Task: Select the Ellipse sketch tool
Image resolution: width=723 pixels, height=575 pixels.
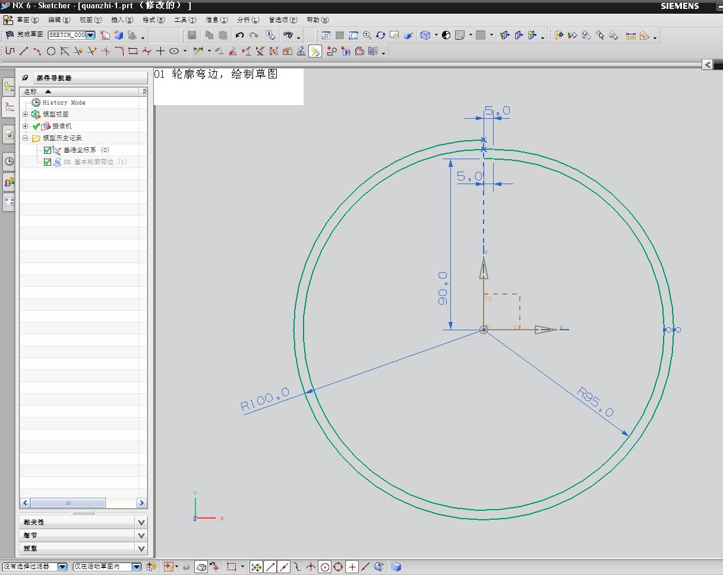Action: 174,52
